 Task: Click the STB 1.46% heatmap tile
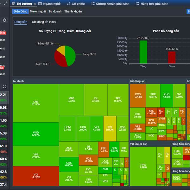89,181
